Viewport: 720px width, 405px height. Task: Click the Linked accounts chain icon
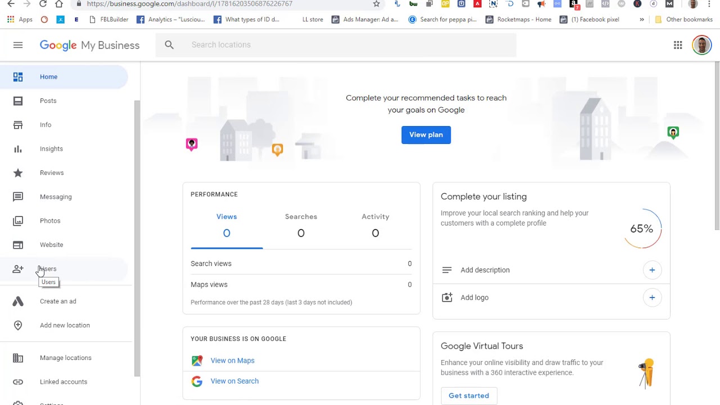18,382
